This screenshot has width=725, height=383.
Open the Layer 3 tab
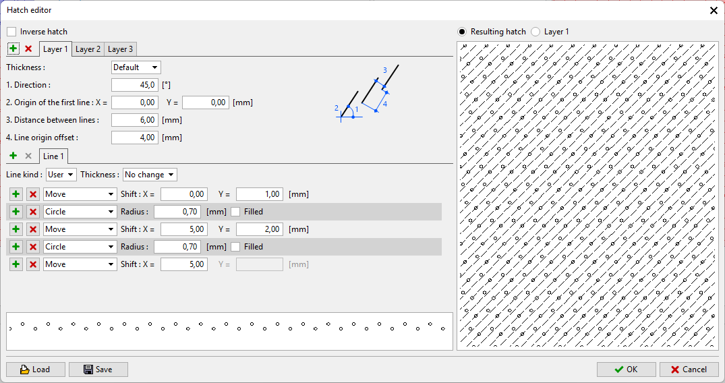[121, 49]
